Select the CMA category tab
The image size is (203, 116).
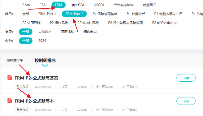pyautogui.click(x=26, y=5)
